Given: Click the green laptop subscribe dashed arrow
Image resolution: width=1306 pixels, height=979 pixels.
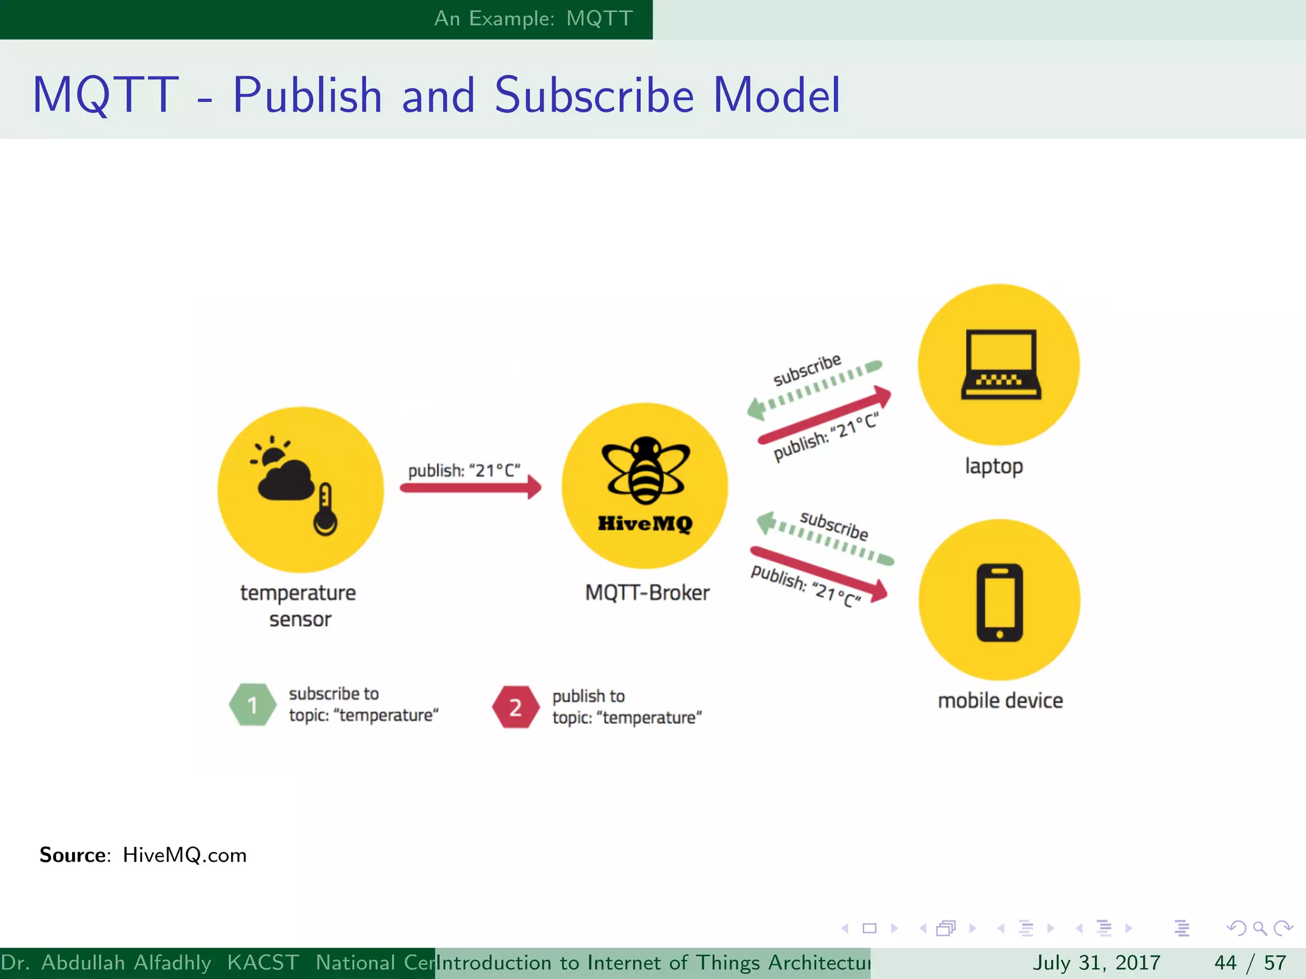Looking at the screenshot, I should 814,390.
